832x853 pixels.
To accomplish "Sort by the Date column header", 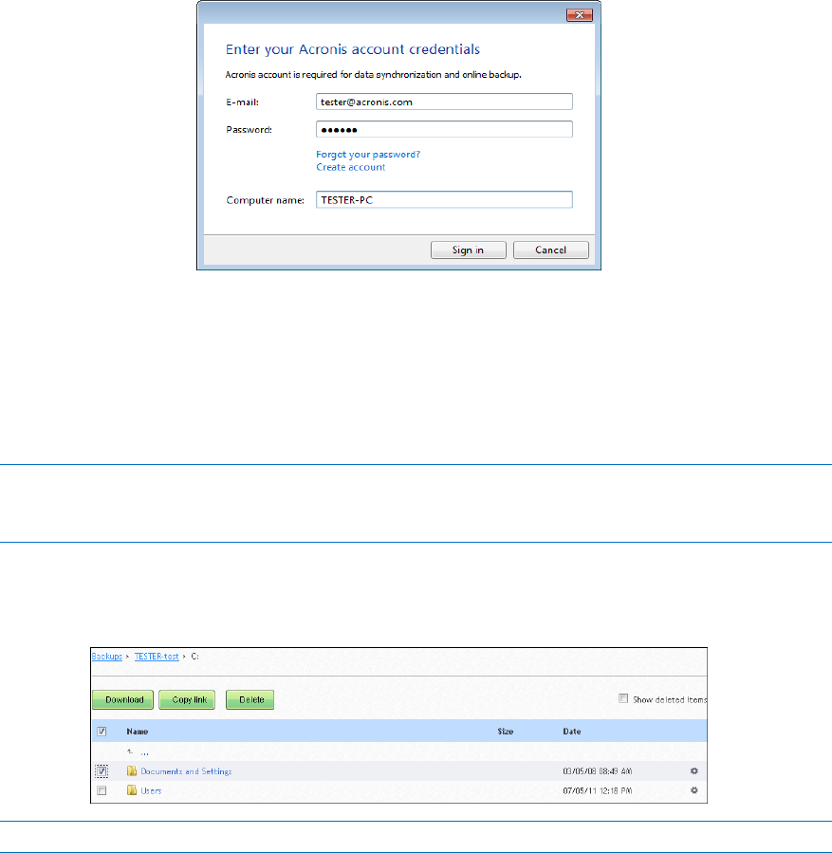I will pos(571,732).
